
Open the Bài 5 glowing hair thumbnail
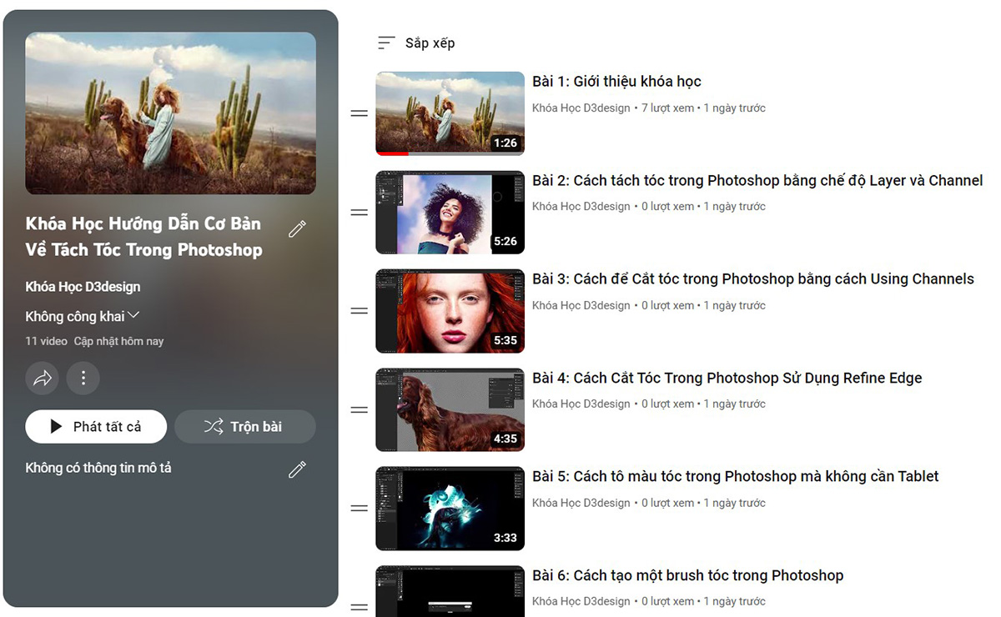450,509
